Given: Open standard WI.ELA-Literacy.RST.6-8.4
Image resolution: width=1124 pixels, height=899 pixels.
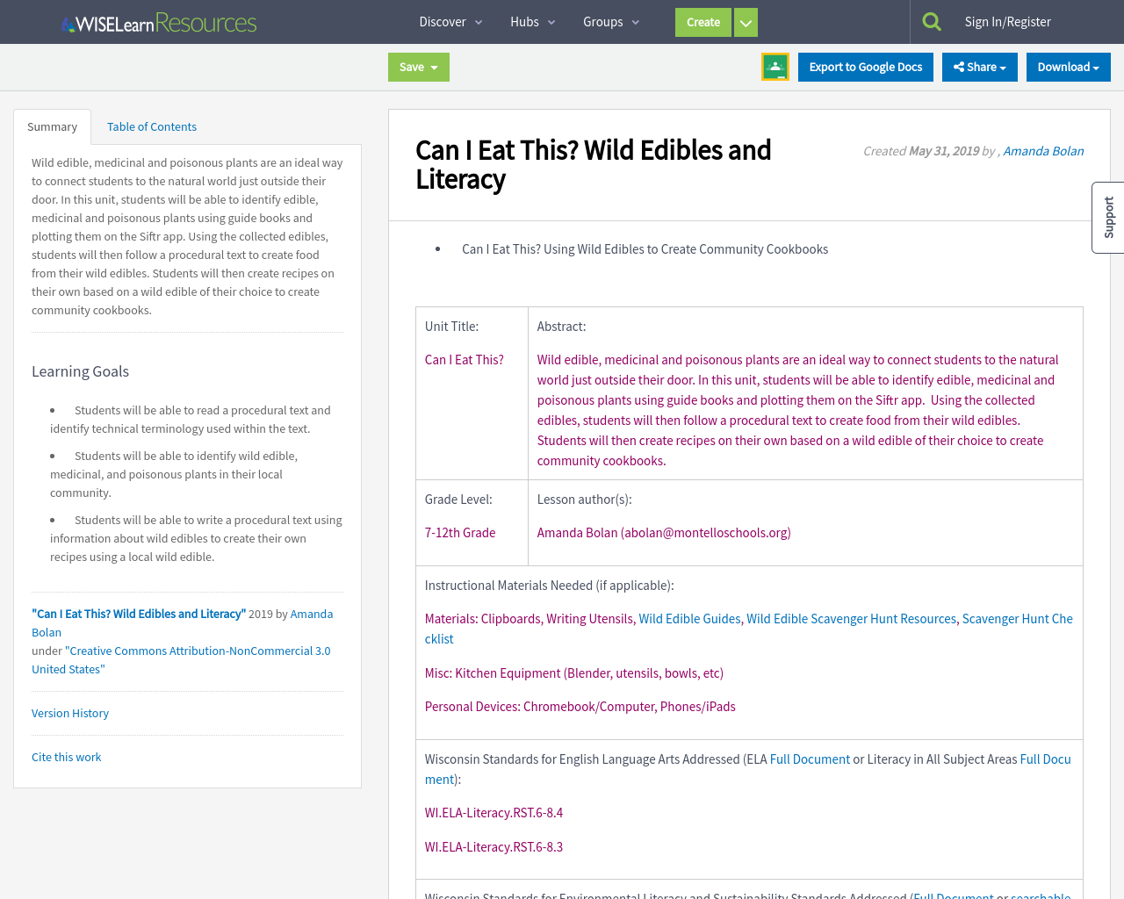Looking at the screenshot, I should point(494,812).
